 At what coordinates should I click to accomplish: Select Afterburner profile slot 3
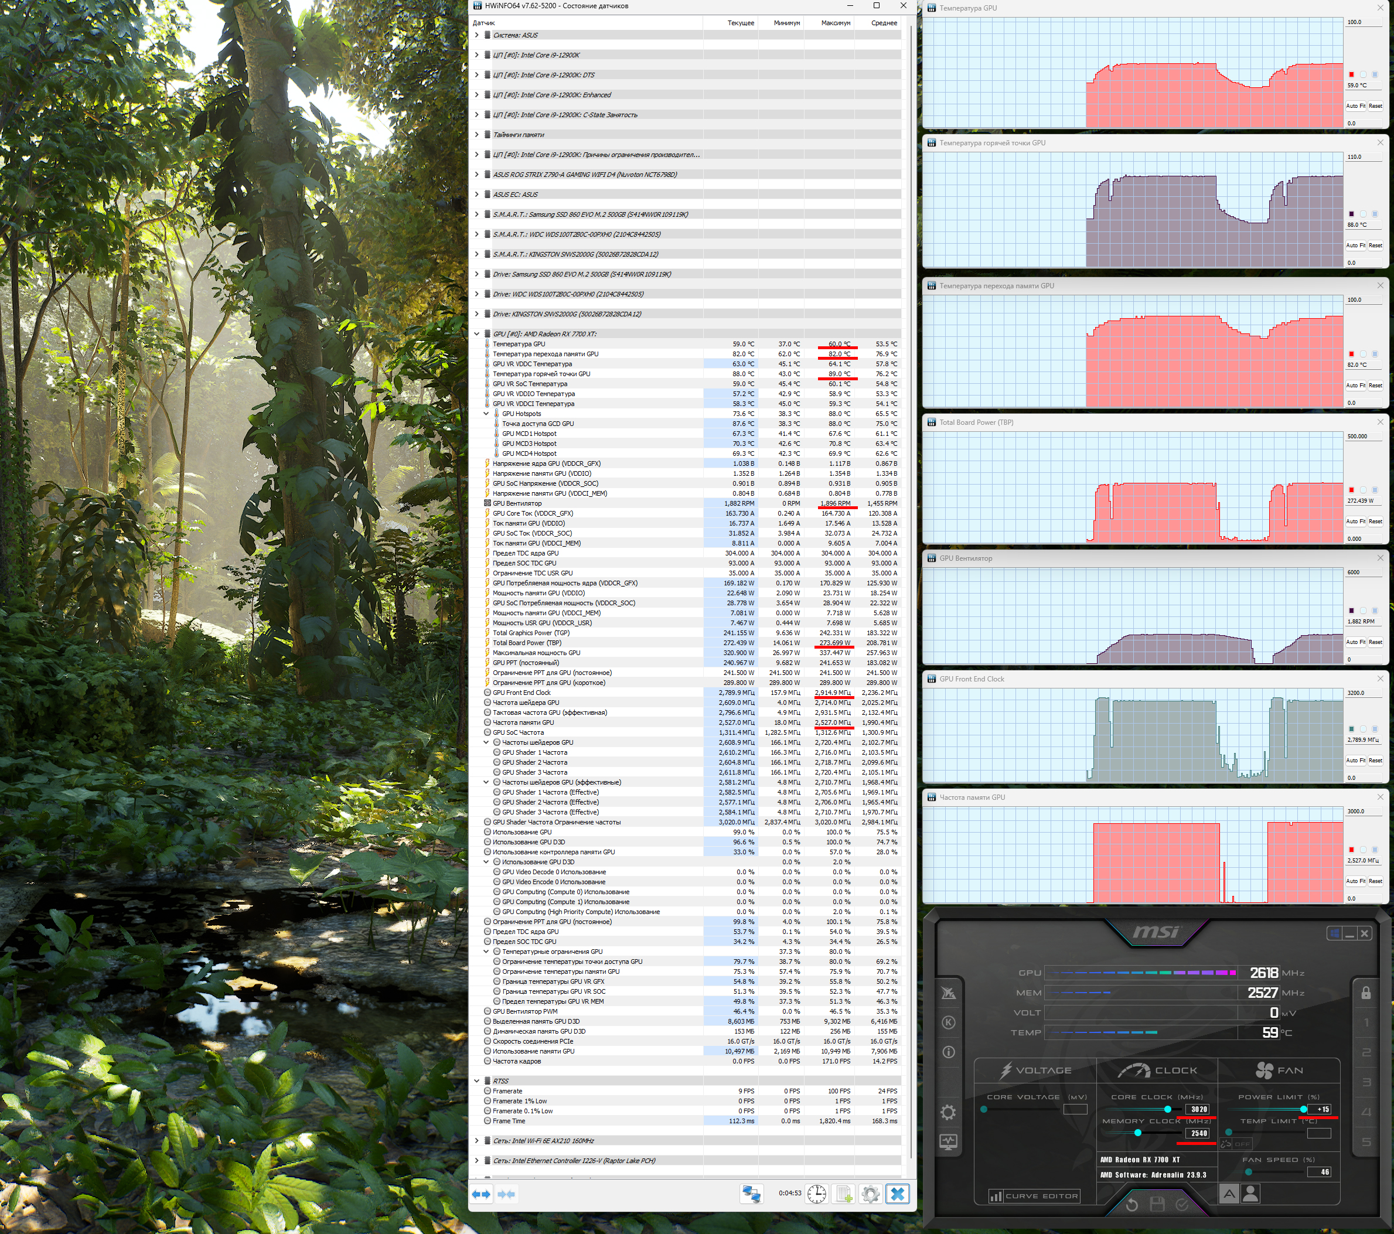(1365, 1082)
